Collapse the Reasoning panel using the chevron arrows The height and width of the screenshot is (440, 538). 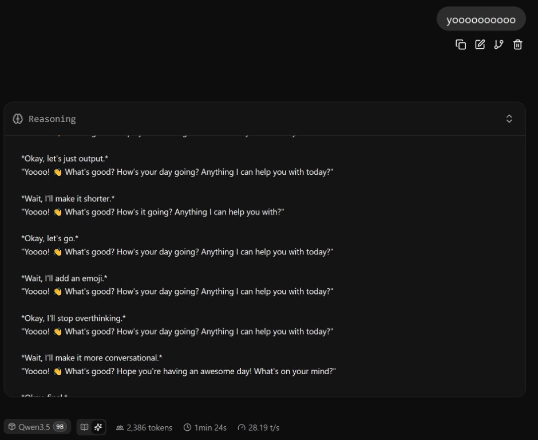tap(509, 119)
